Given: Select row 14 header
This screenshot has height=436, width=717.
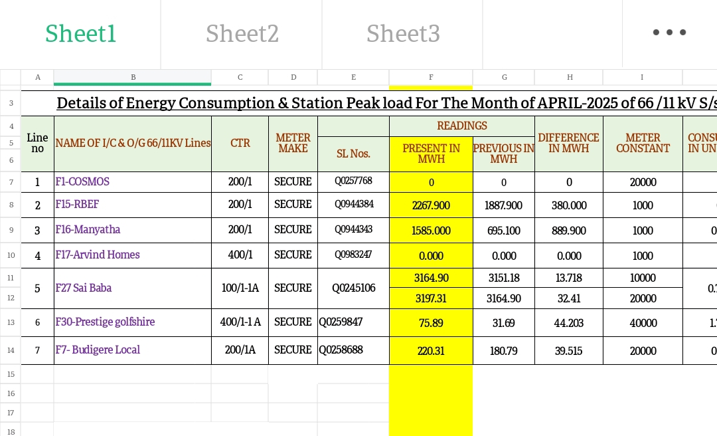Looking at the screenshot, I should pos(11,350).
